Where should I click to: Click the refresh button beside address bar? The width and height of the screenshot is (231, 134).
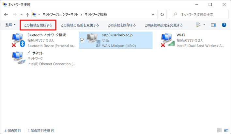(x=162, y=15)
